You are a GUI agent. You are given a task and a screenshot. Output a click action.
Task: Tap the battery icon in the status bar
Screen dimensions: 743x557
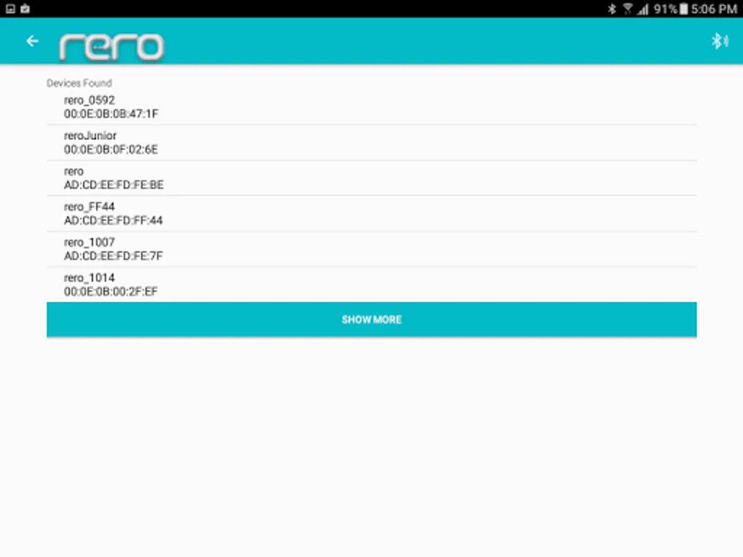pos(684,9)
